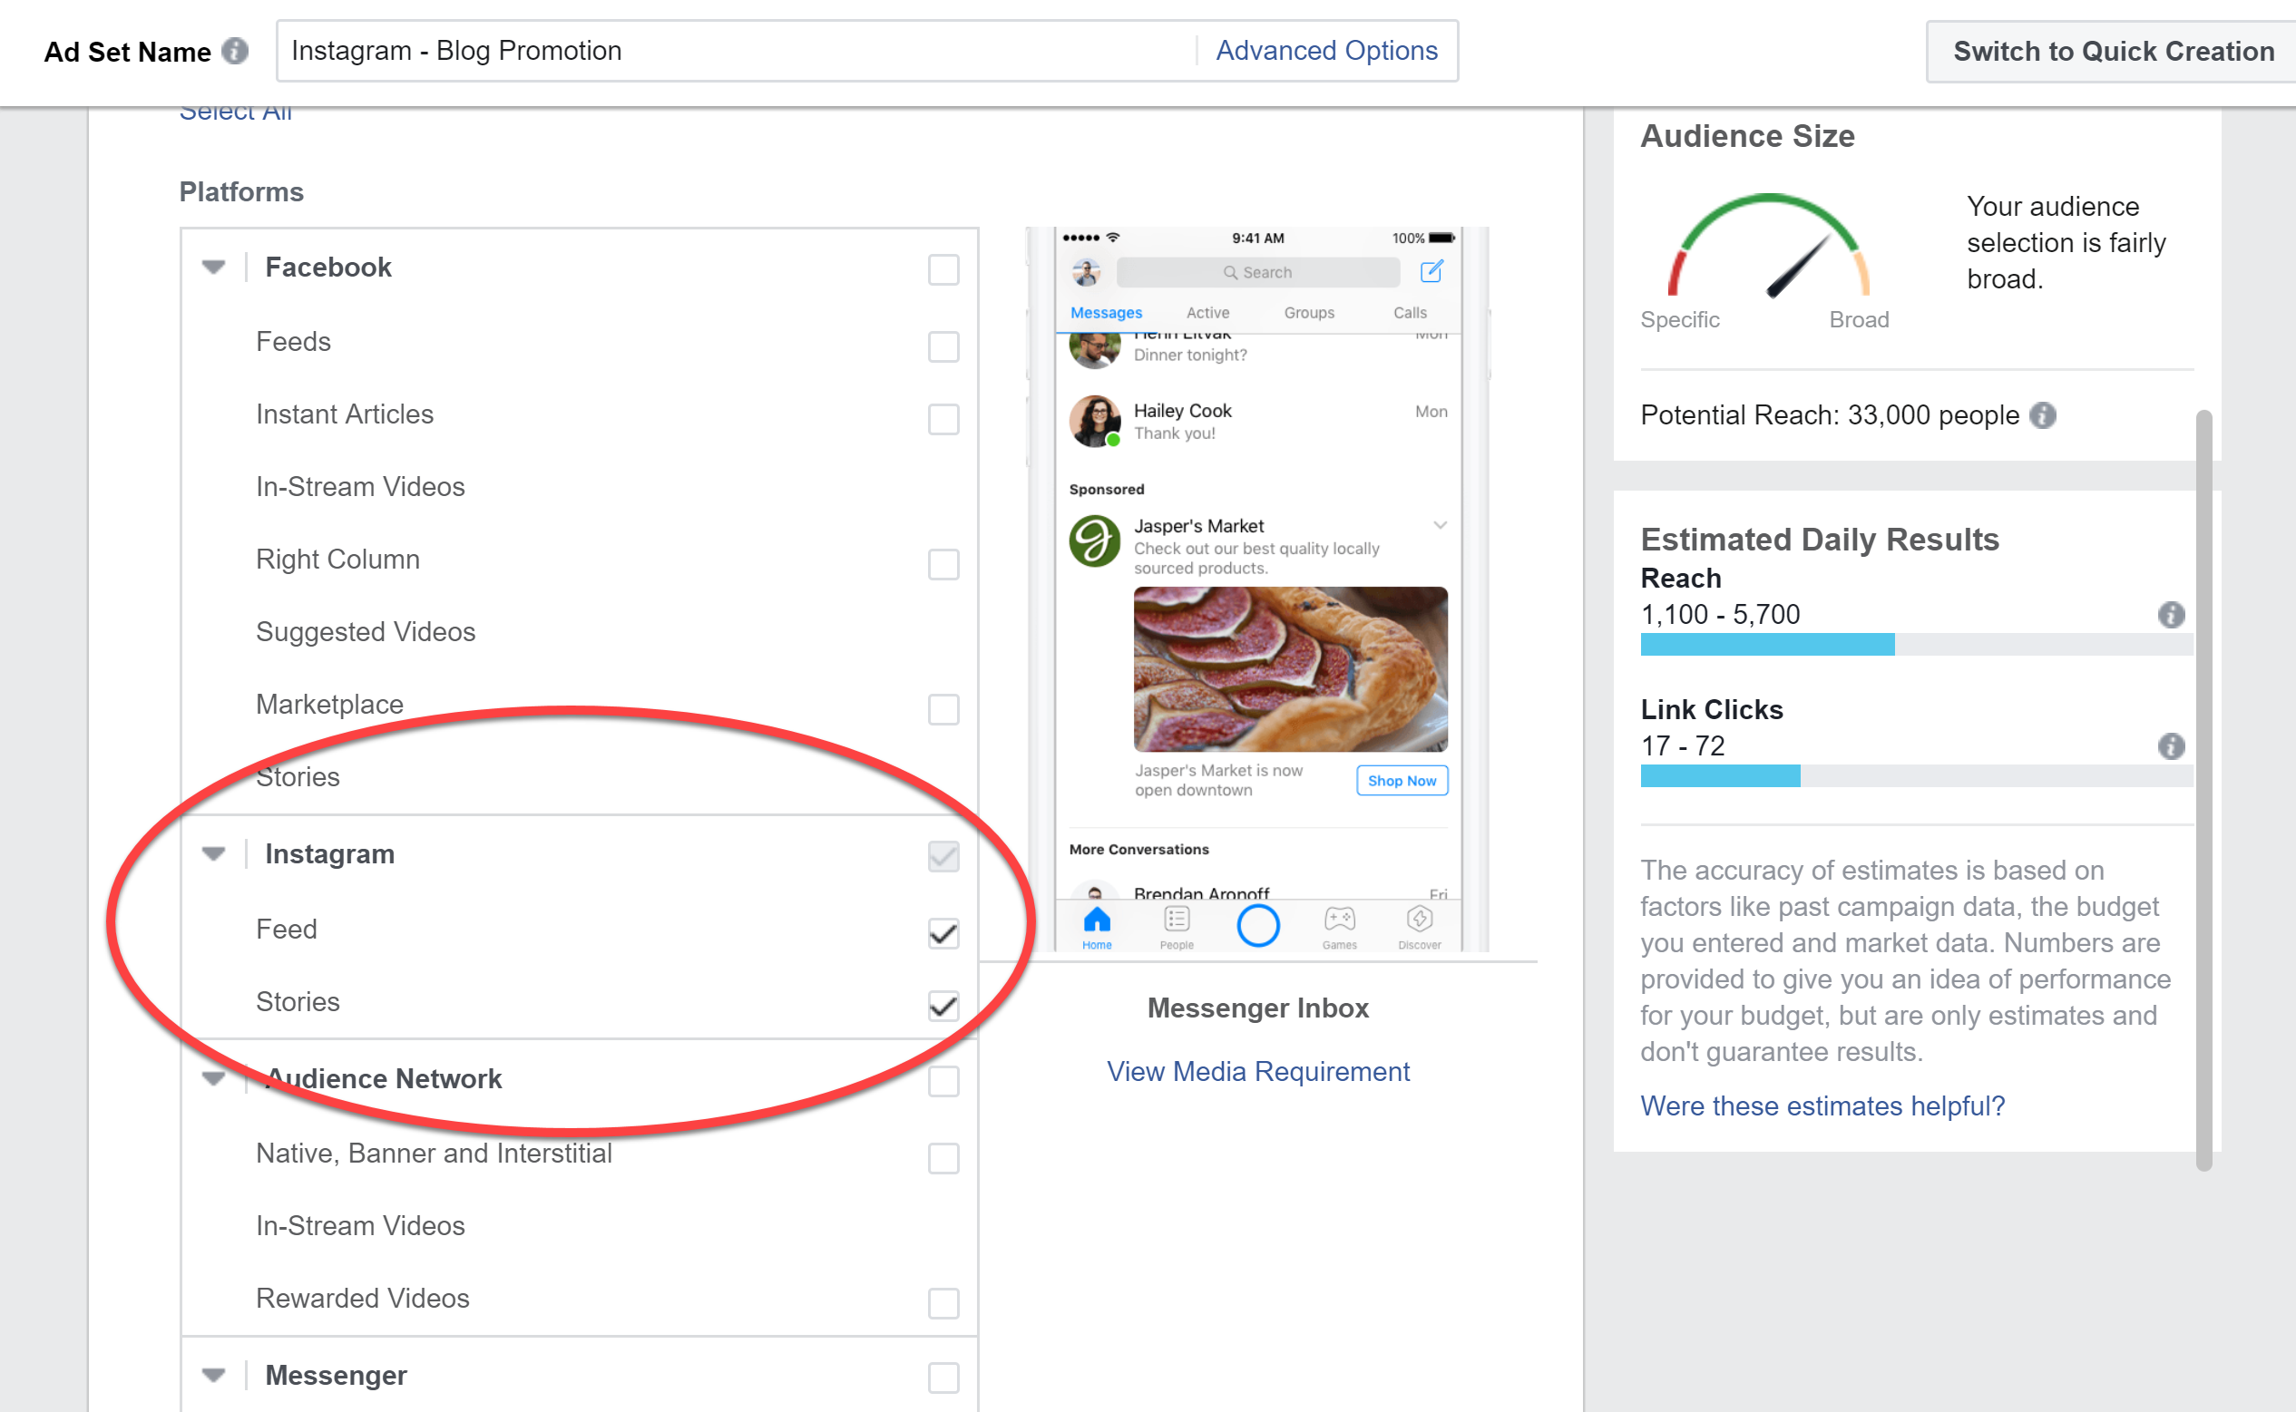2296x1412 pixels.
Task: Tap the Discover icon in Messenger preview
Action: [1419, 927]
